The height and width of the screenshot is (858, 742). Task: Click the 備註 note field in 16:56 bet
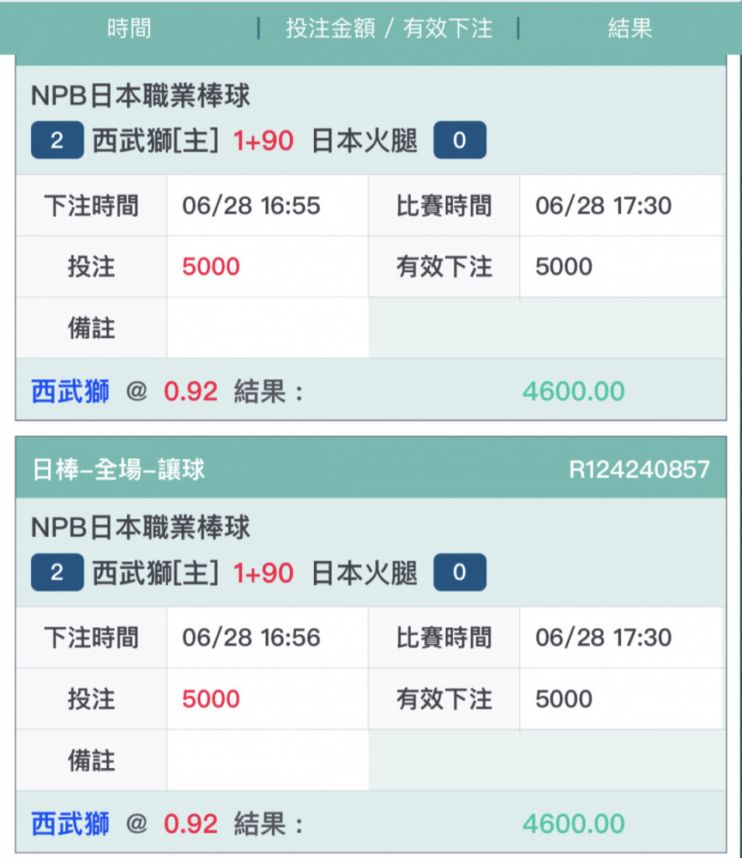click(x=267, y=760)
